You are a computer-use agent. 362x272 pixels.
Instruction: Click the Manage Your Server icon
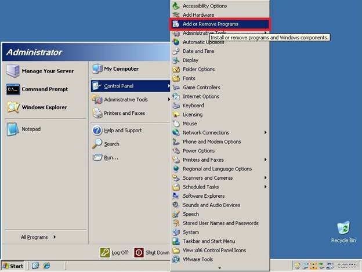point(13,71)
